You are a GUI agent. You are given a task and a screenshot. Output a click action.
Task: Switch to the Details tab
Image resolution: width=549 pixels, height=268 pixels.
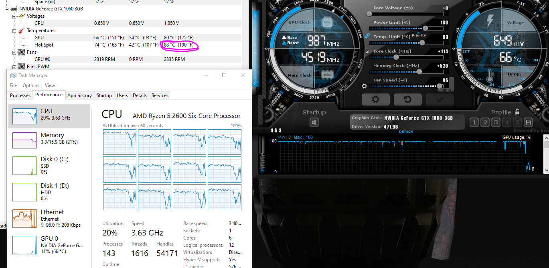(x=140, y=95)
